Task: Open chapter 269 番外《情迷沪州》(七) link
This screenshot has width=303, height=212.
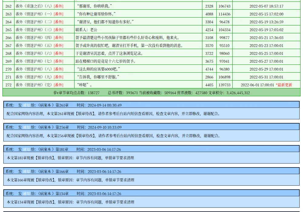Action: tap(34, 61)
